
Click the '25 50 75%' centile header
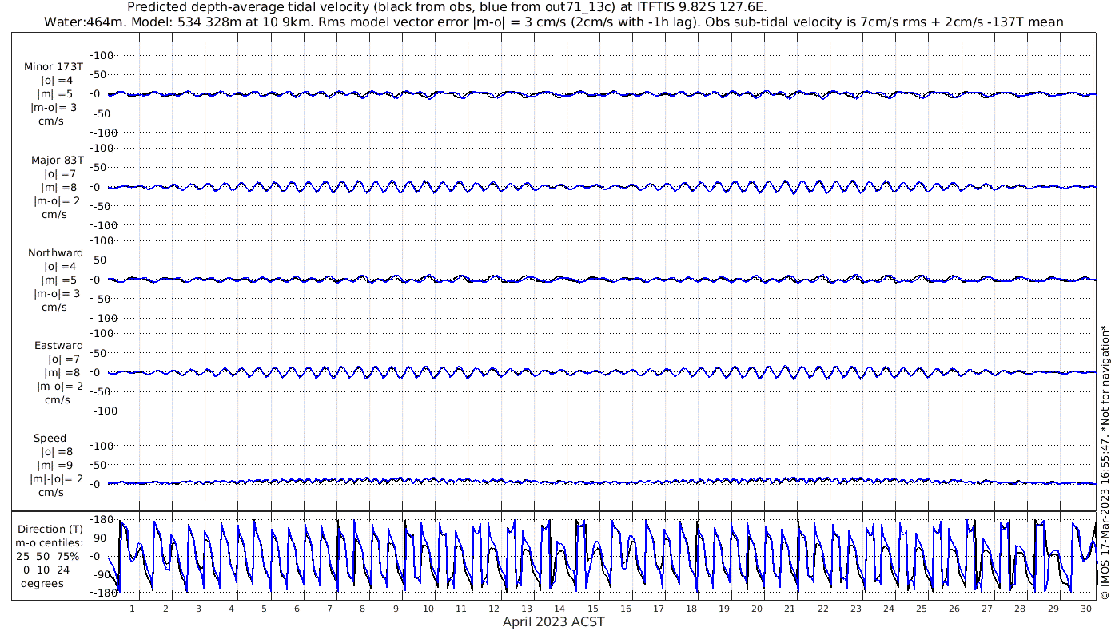coord(48,556)
